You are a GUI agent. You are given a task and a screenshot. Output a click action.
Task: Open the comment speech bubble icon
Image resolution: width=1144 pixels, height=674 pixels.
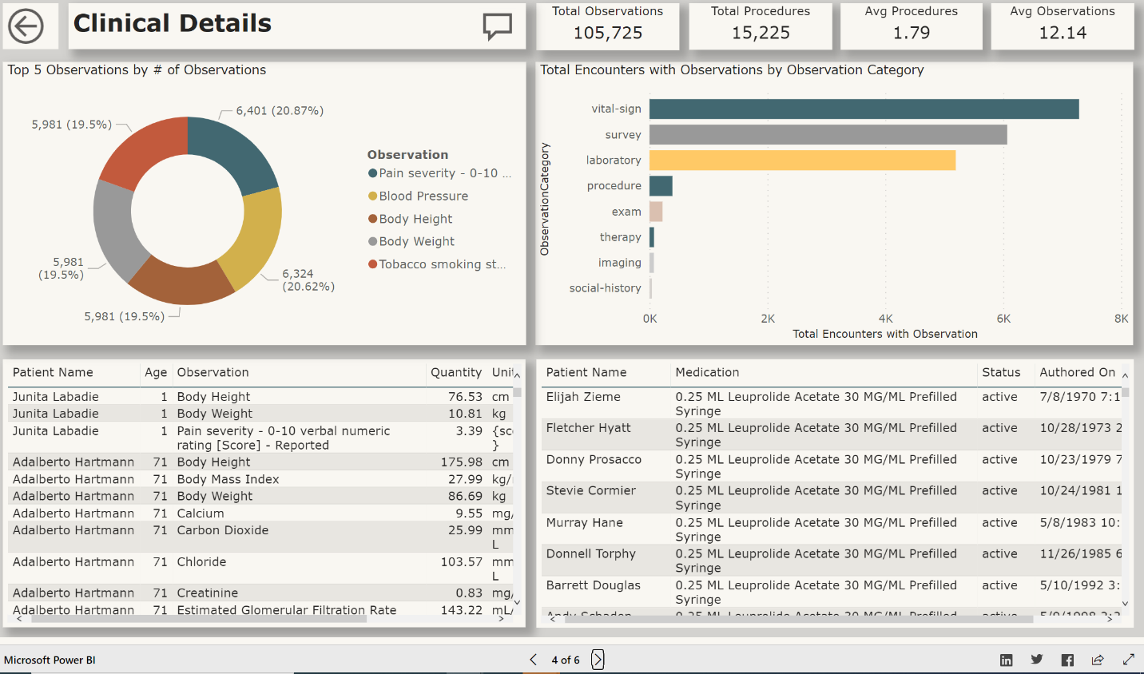point(497,26)
